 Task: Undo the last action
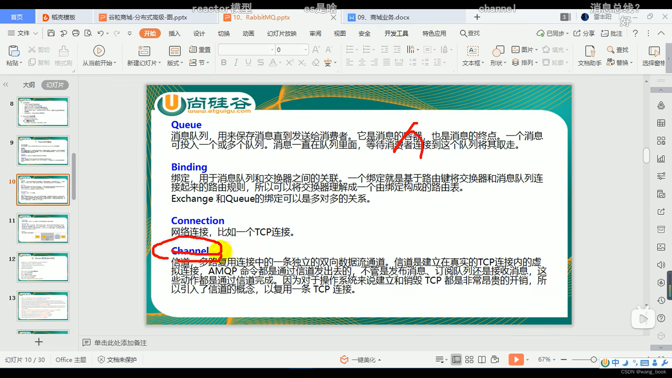pyautogui.click(x=100, y=33)
